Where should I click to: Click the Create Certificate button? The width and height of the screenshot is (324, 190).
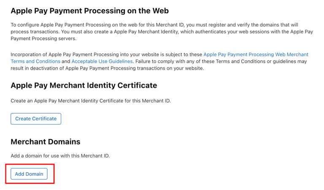tap(36, 119)
